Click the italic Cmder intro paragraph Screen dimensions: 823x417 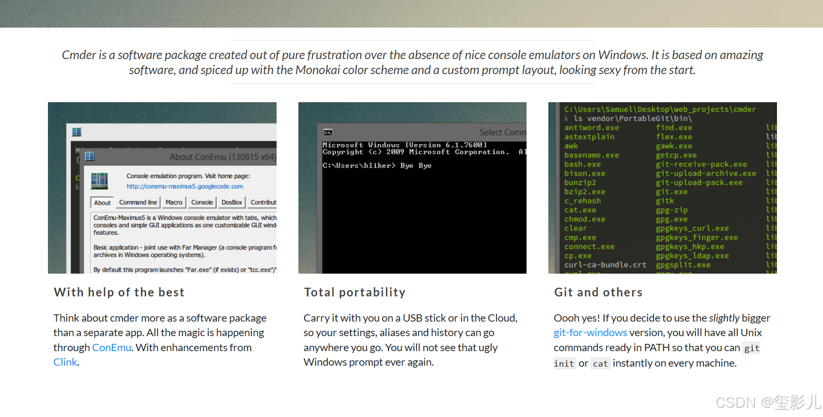(x=412, y=62)
